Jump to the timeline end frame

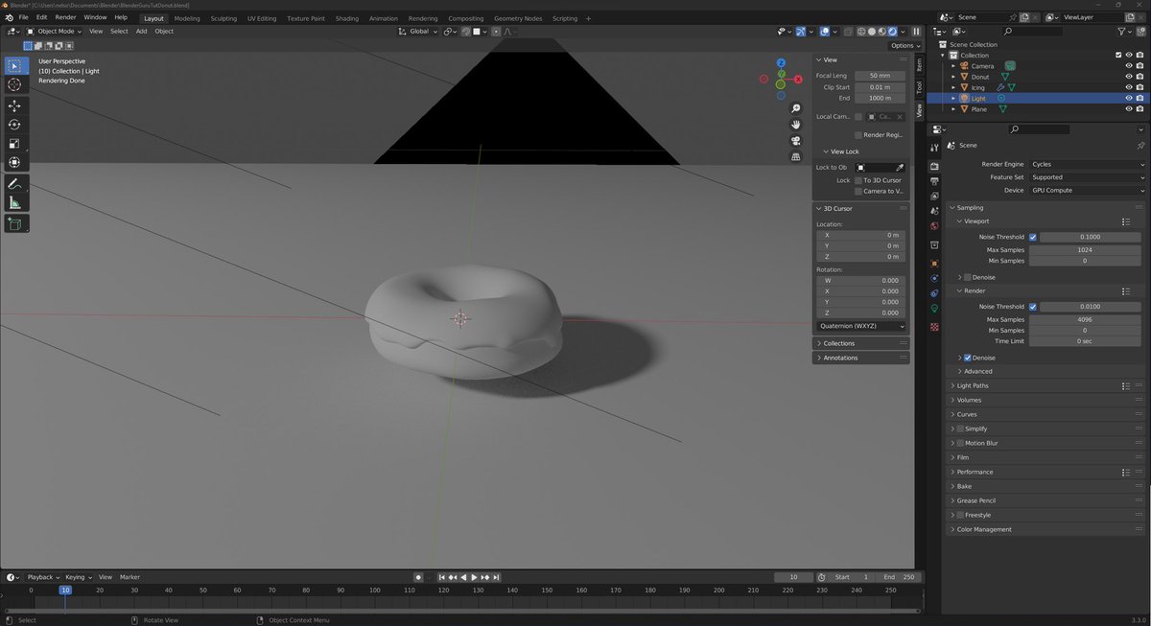[x=496, y=577]
